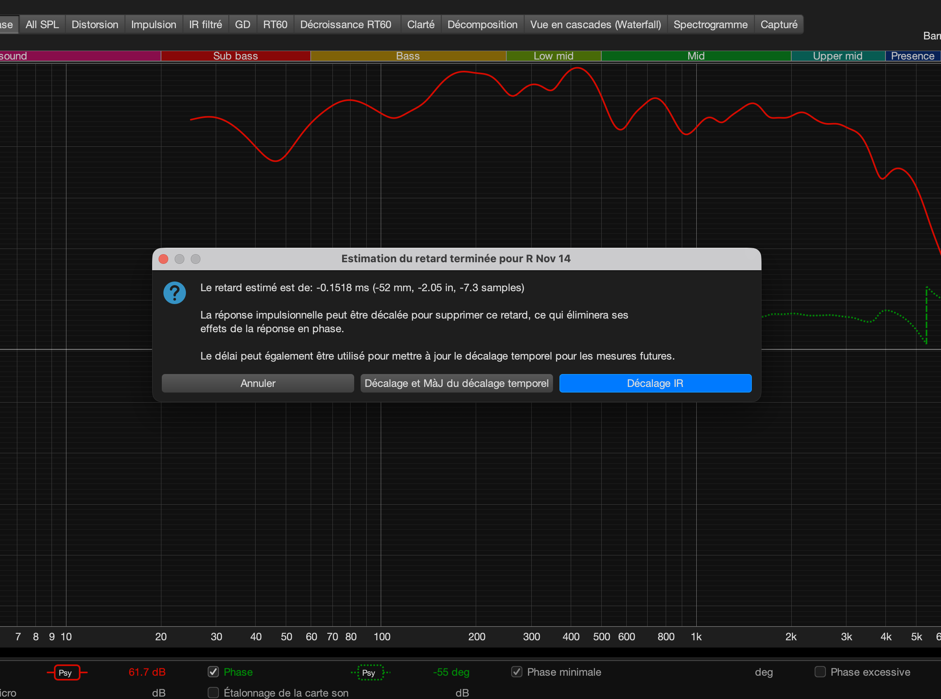Open the Distorsion tab

coord(95,25)
